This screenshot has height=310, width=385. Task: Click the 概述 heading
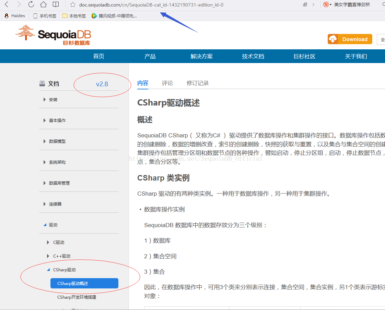pyautogui.click(x=145, y=120)
